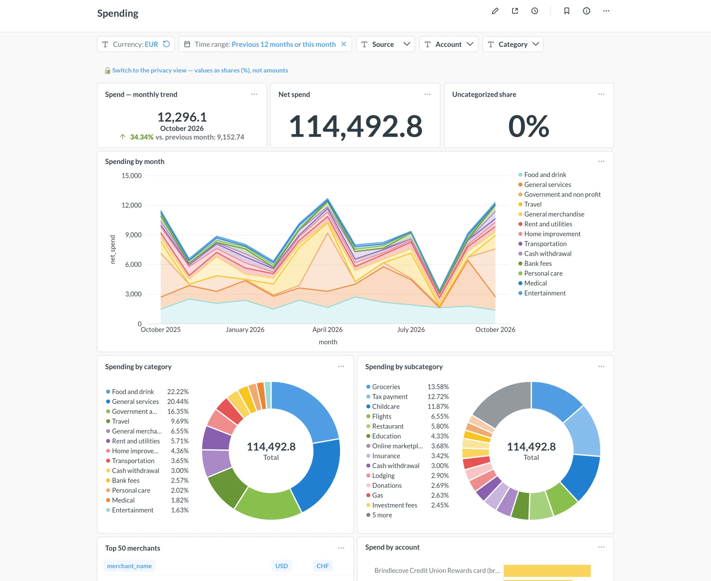
Task: Open the clock history icon
Action: tap(535, 11)
